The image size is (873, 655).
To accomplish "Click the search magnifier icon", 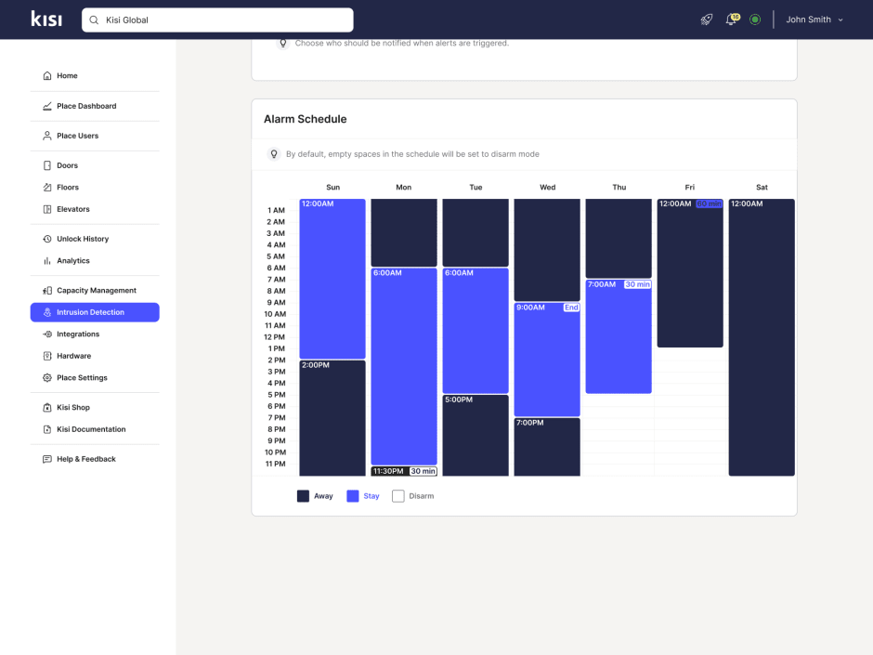I will [x=94, y=20].
